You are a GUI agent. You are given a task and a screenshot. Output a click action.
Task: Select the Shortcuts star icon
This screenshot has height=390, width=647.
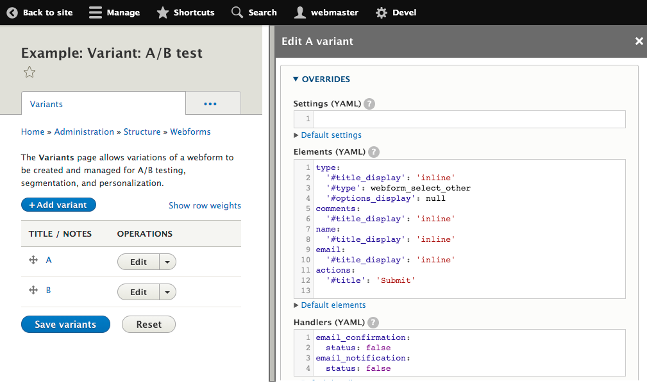(162, 12)
